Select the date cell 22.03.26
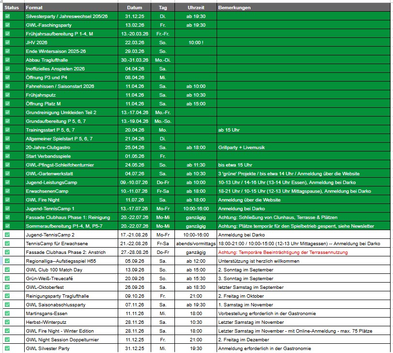Screen dimensions: 393x353 coord(135,42)
